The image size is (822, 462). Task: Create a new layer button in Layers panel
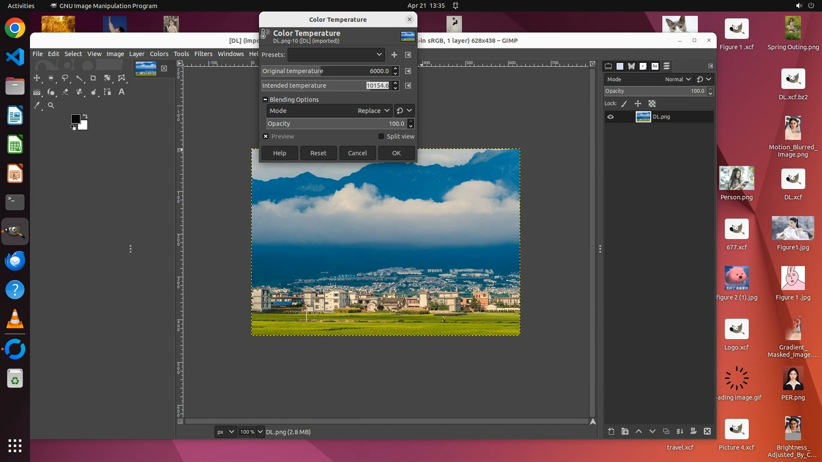point(611,432)
